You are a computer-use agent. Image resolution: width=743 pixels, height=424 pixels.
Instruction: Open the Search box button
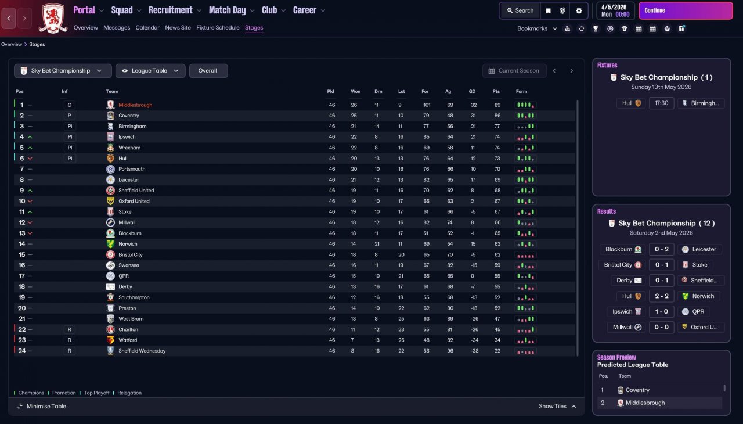(x=520, y=10)
